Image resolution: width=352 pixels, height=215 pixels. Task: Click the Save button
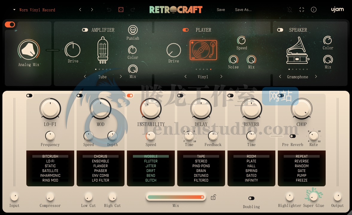click(221, 10)
